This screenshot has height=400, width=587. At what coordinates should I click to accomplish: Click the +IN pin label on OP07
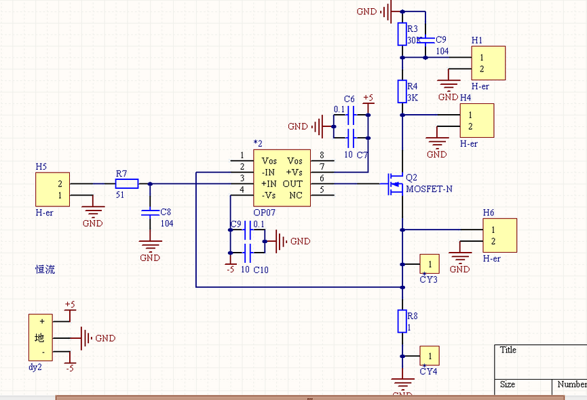click(269, 184)
